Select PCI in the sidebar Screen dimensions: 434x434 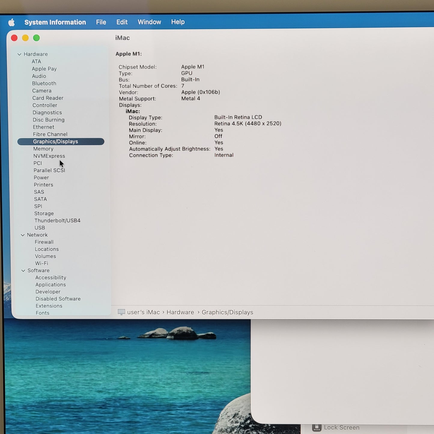pos(38,163)
